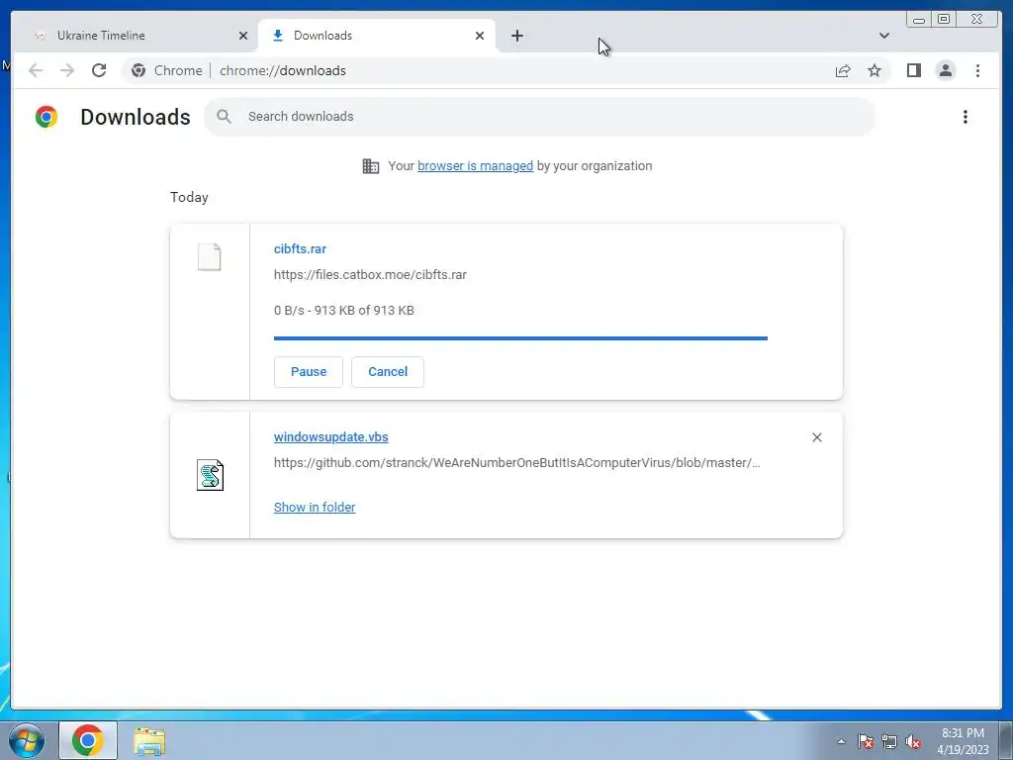This screenshot has width=1013, height=760.
Task: Click the network tray icon
Action: 889,741
